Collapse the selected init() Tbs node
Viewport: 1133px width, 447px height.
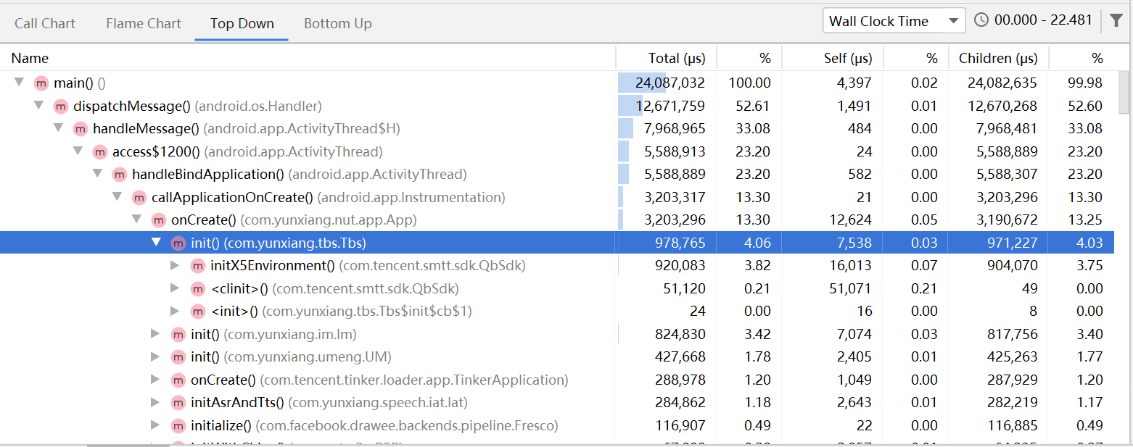[156, 243]
